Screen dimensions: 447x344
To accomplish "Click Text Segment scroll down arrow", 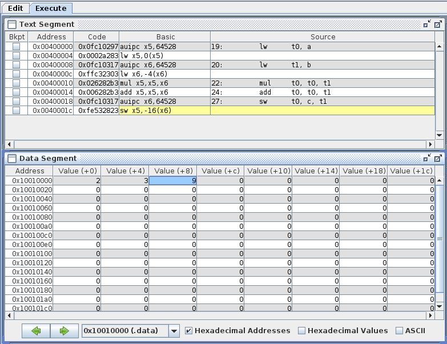I will (439, 135).
